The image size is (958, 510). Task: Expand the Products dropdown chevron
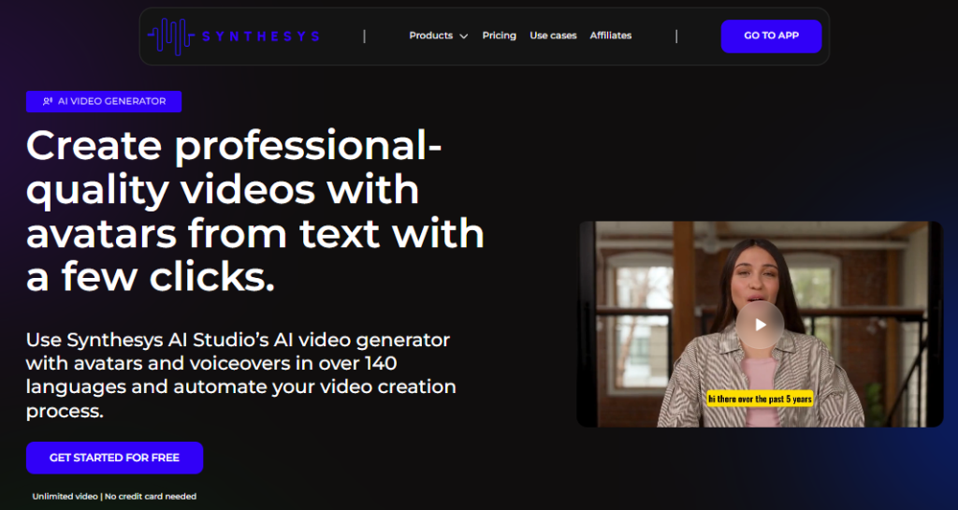pos(464,36)
